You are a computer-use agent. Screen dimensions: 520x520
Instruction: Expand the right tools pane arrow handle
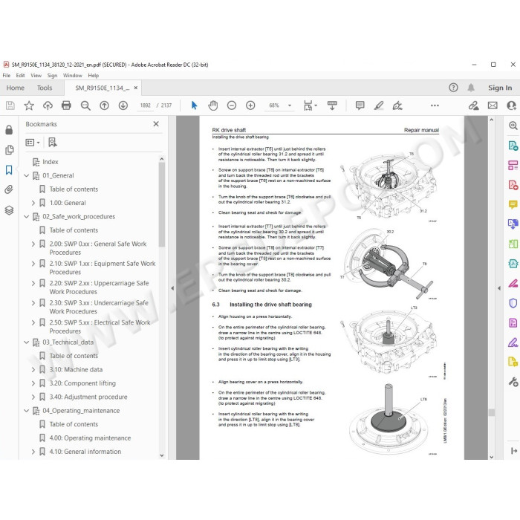pos(499,288)
